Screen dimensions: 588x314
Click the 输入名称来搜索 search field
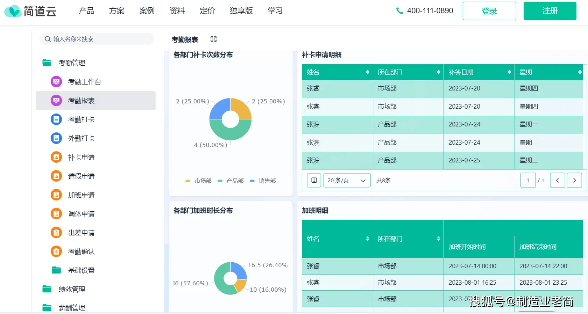coord(97,39)
